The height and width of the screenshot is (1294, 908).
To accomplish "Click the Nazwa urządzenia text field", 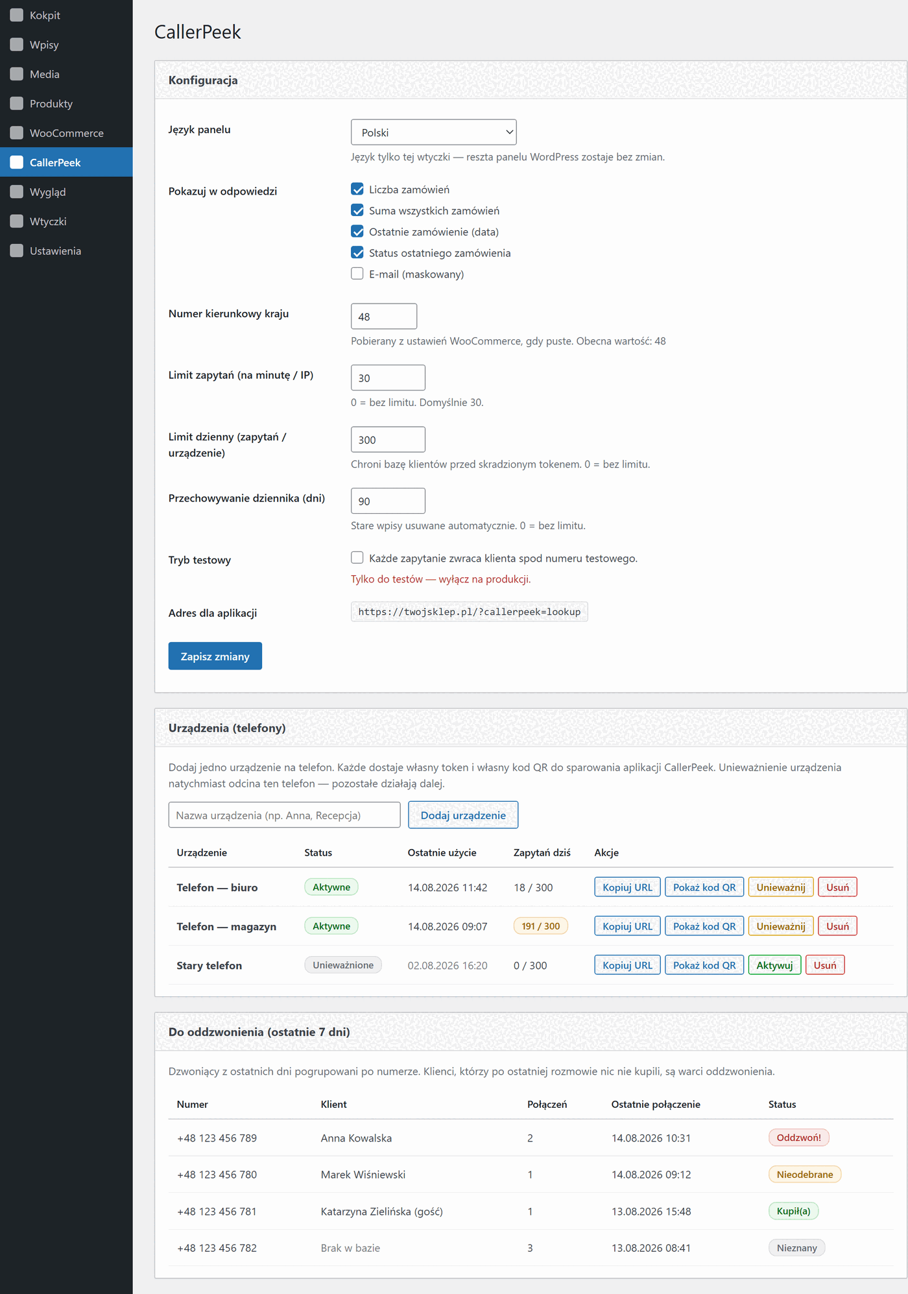I will point(285,815).
